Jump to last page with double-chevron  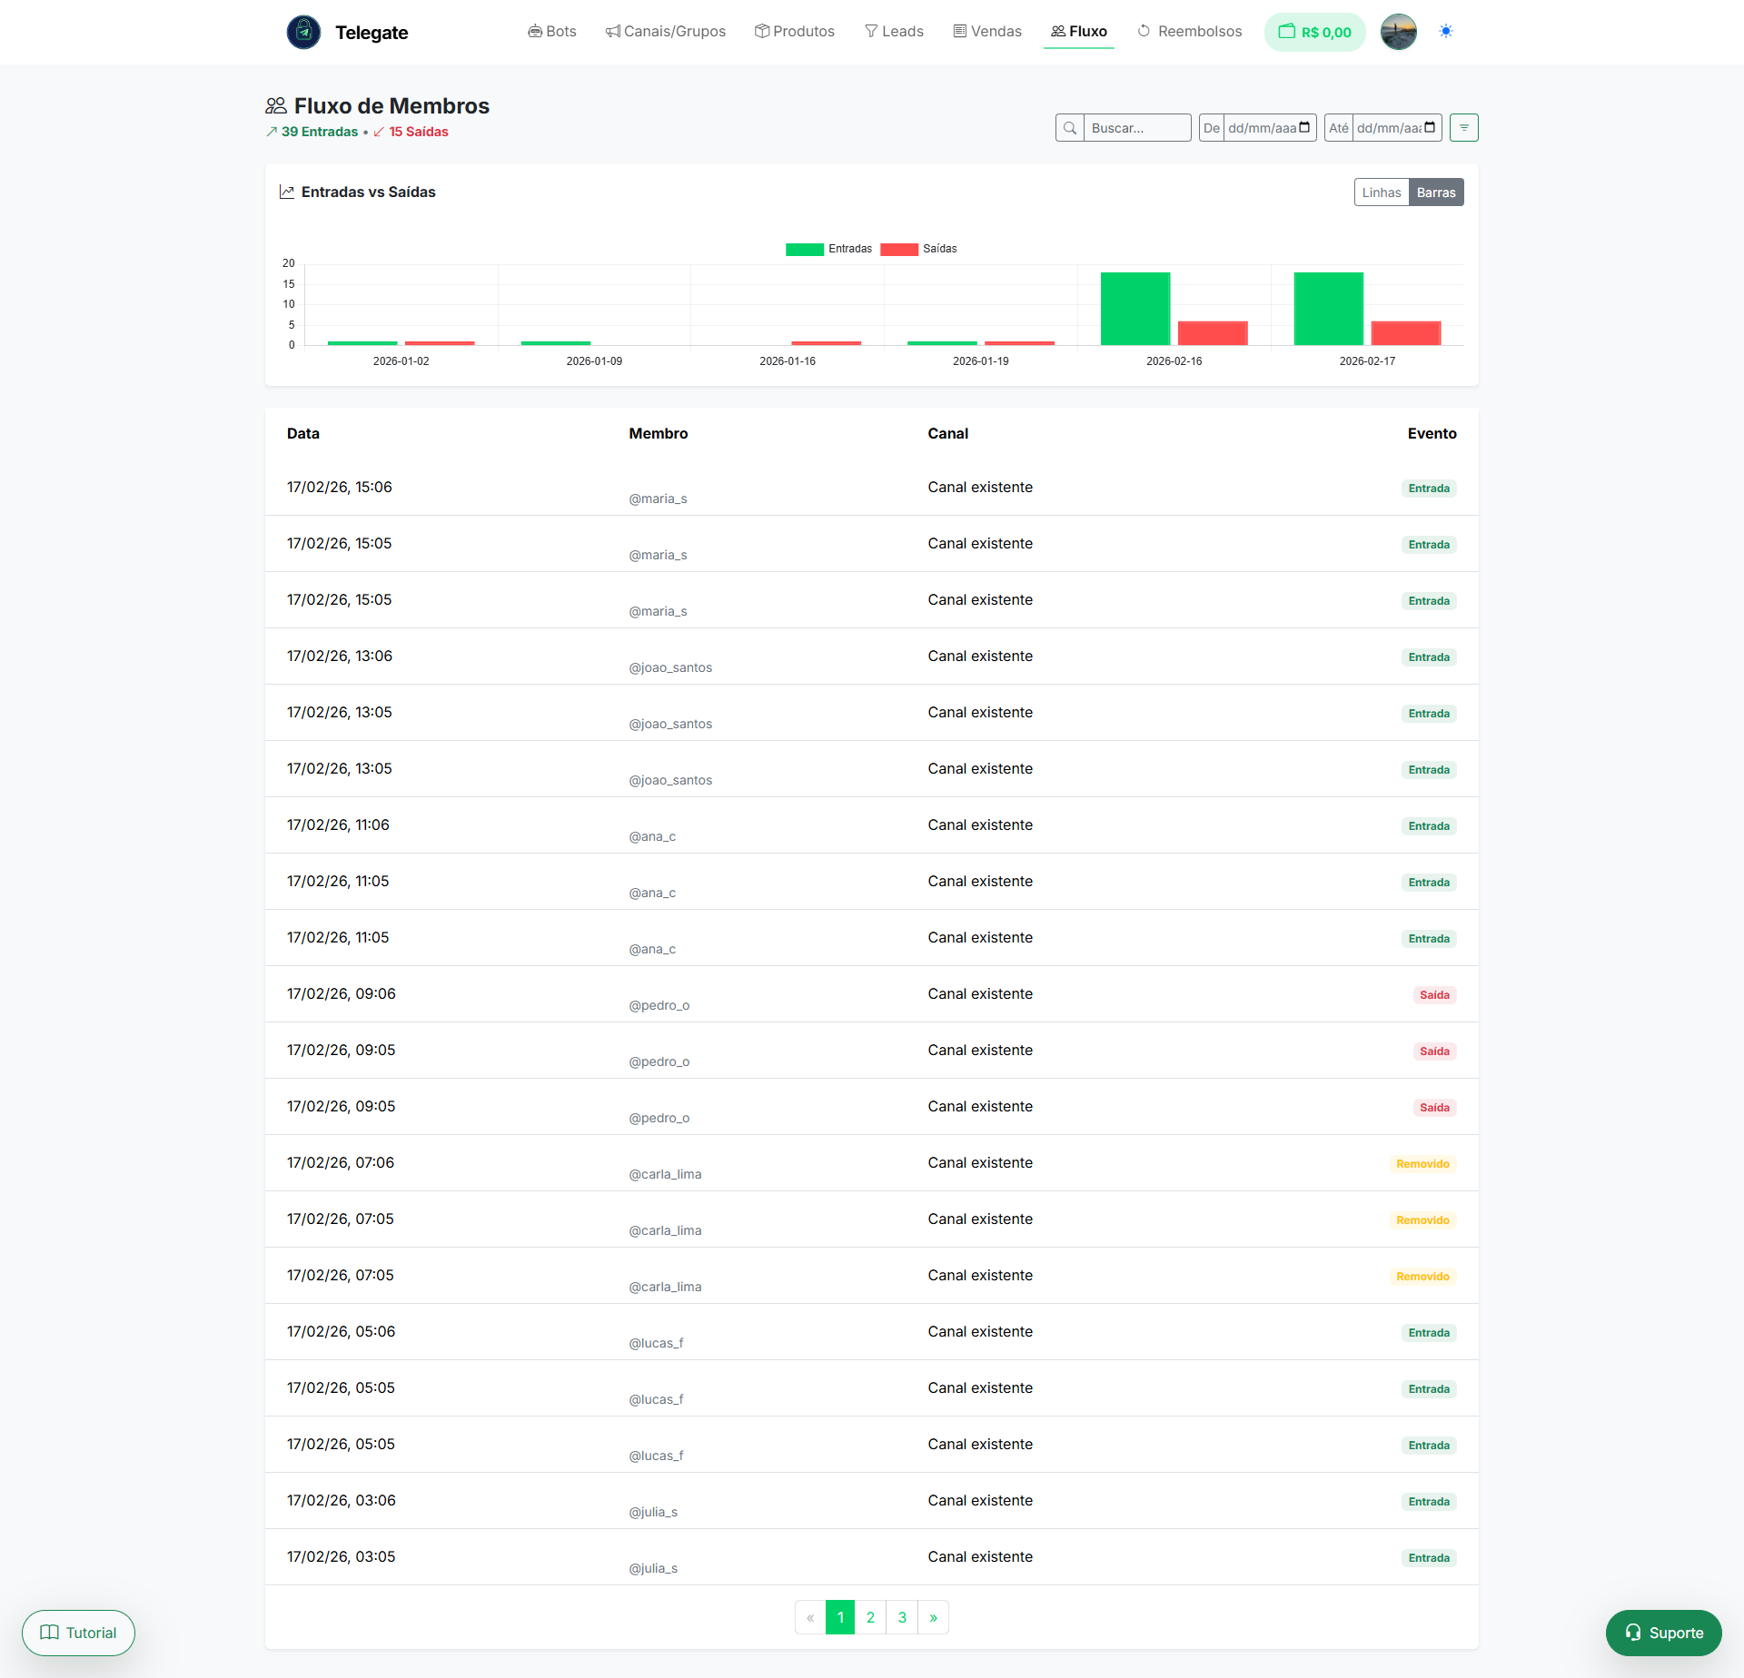(x=934, y=1617)
